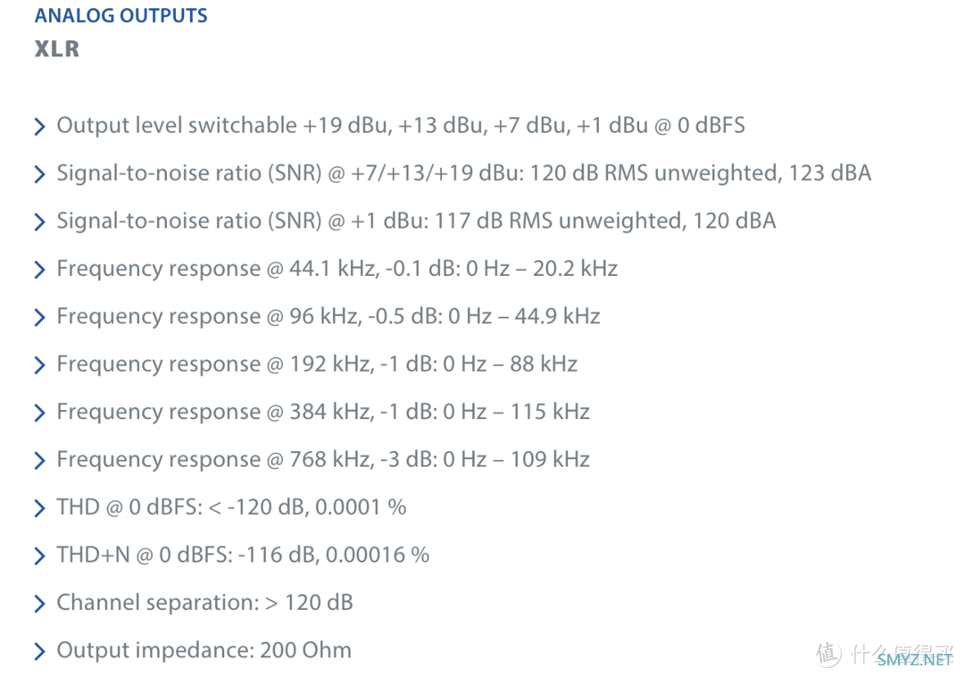The height and width of the screenshot is (677, 964).
Task: Click the chevron beside SNR @ +7/+13/+19 dBu
Action: coord(40,174)
